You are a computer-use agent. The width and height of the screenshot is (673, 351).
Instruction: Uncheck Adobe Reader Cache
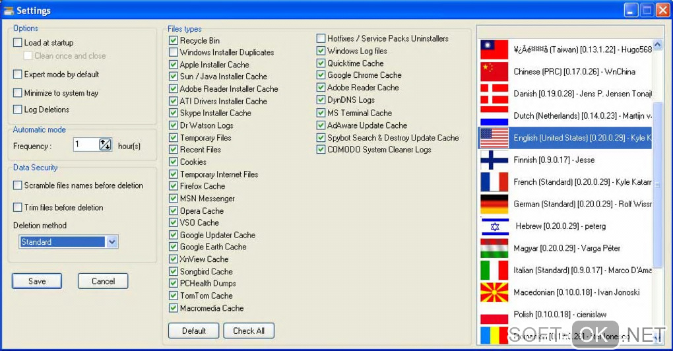[x=321, y=87]
